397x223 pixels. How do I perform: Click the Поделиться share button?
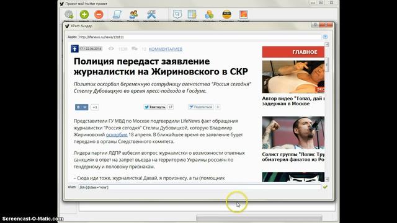pos(201,107)
